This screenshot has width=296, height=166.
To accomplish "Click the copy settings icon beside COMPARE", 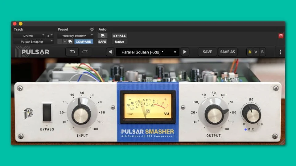I will [x=70, y=41].
